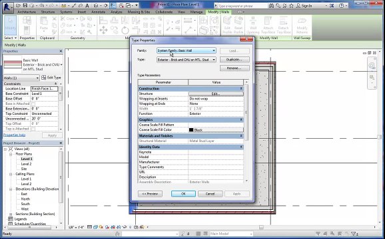This screenshot has height=239, width=385.
Task: Switch to the Structure ribbon tab
Action: point(48,12)
